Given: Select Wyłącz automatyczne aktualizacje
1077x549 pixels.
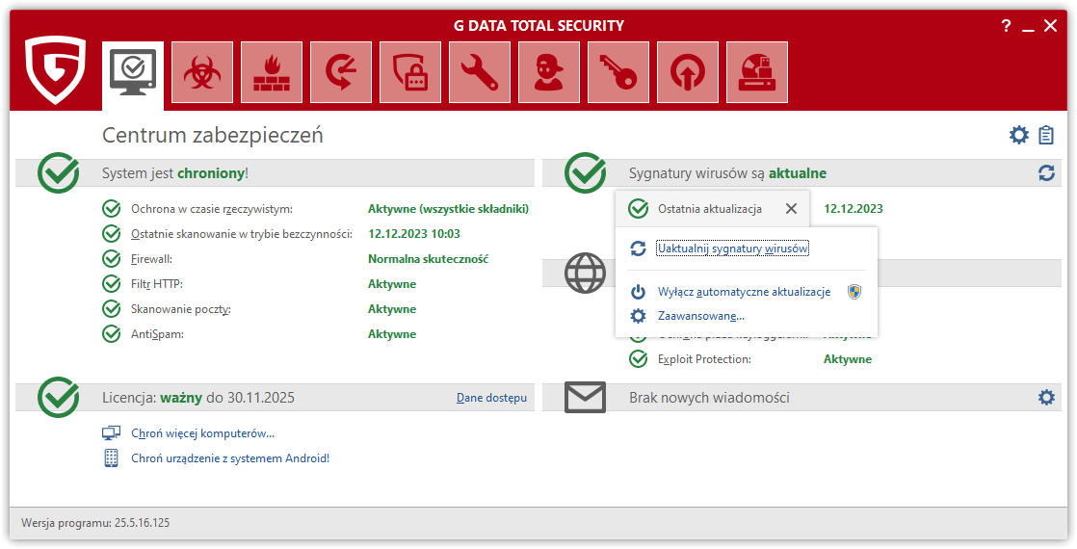Looking at the screenshot, I should 744,292.
